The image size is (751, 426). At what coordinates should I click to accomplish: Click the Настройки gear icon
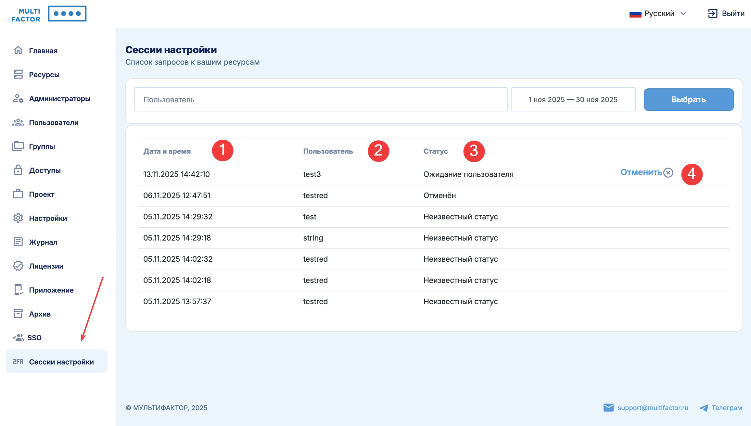coord(18,218)
